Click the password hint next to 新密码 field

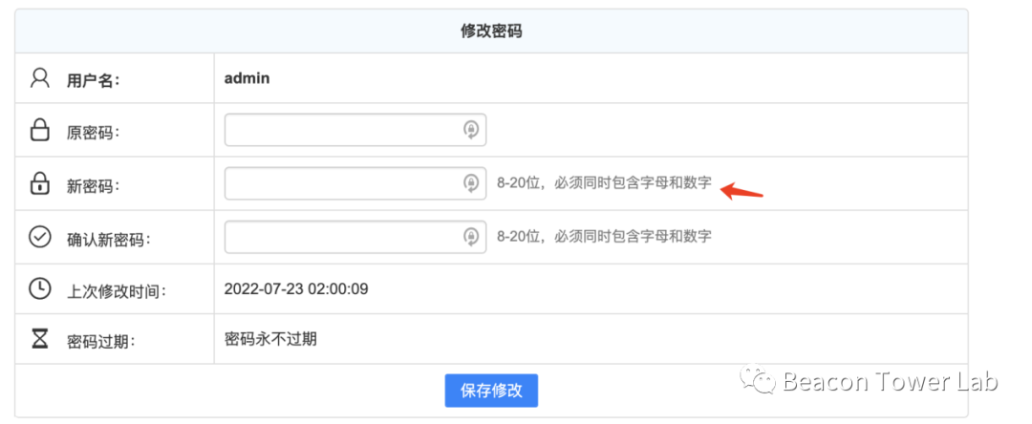coord(604,183)
